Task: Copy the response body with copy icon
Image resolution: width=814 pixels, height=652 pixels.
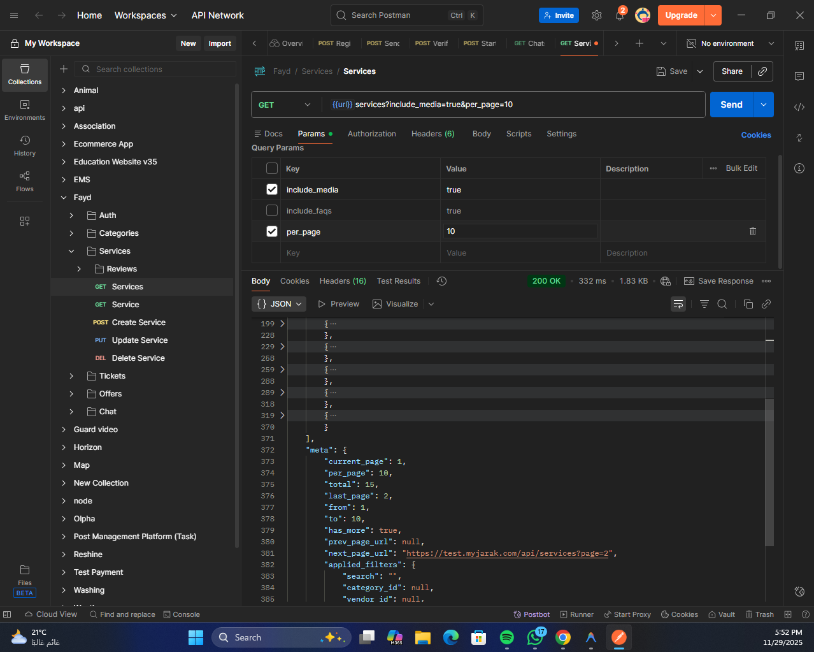Action: (x=748, y=304)
